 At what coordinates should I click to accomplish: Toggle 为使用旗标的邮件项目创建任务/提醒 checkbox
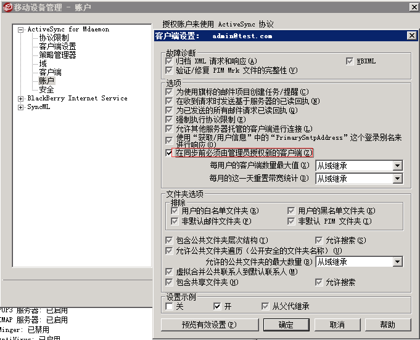(169, 92)
